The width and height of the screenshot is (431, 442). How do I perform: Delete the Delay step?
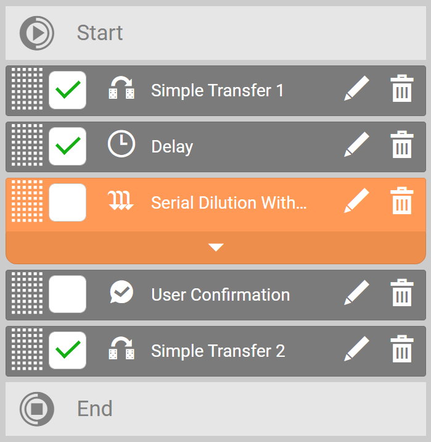point(402,146)
